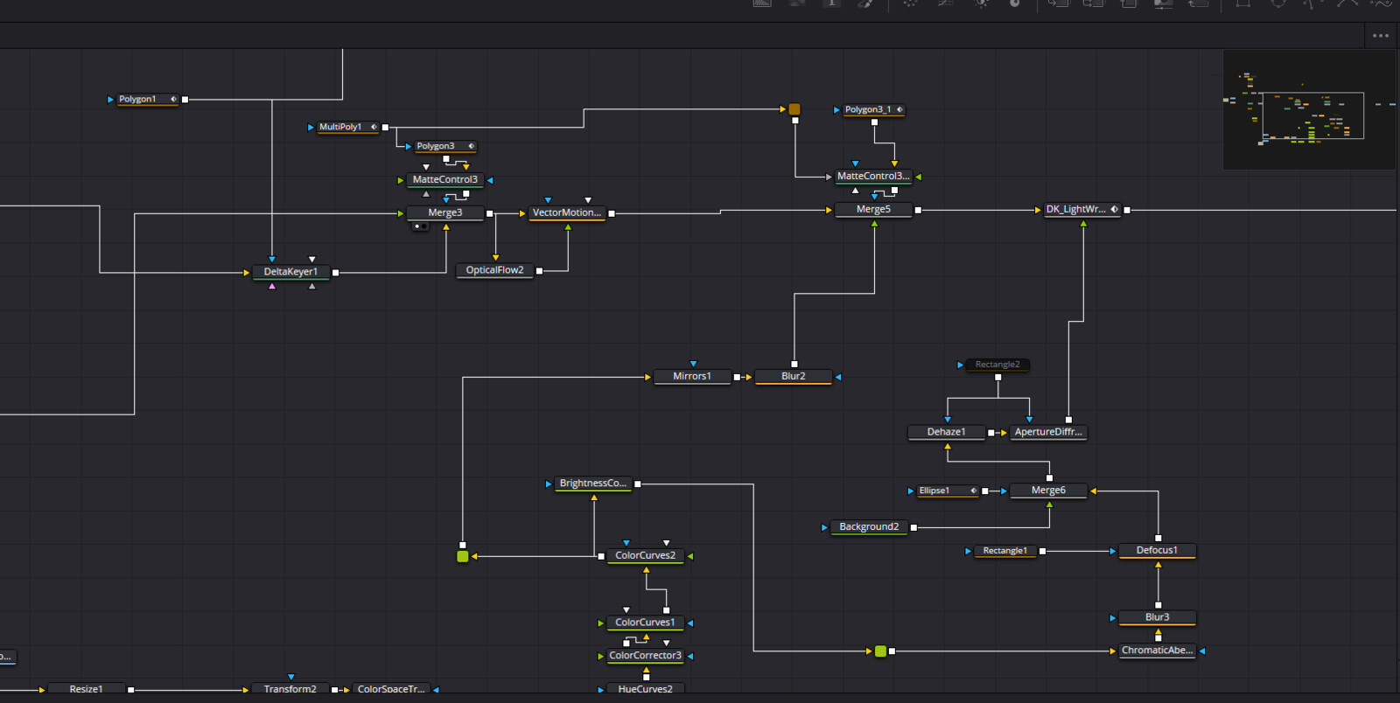Select the Ellipse1 mask node

coord(947,491)
